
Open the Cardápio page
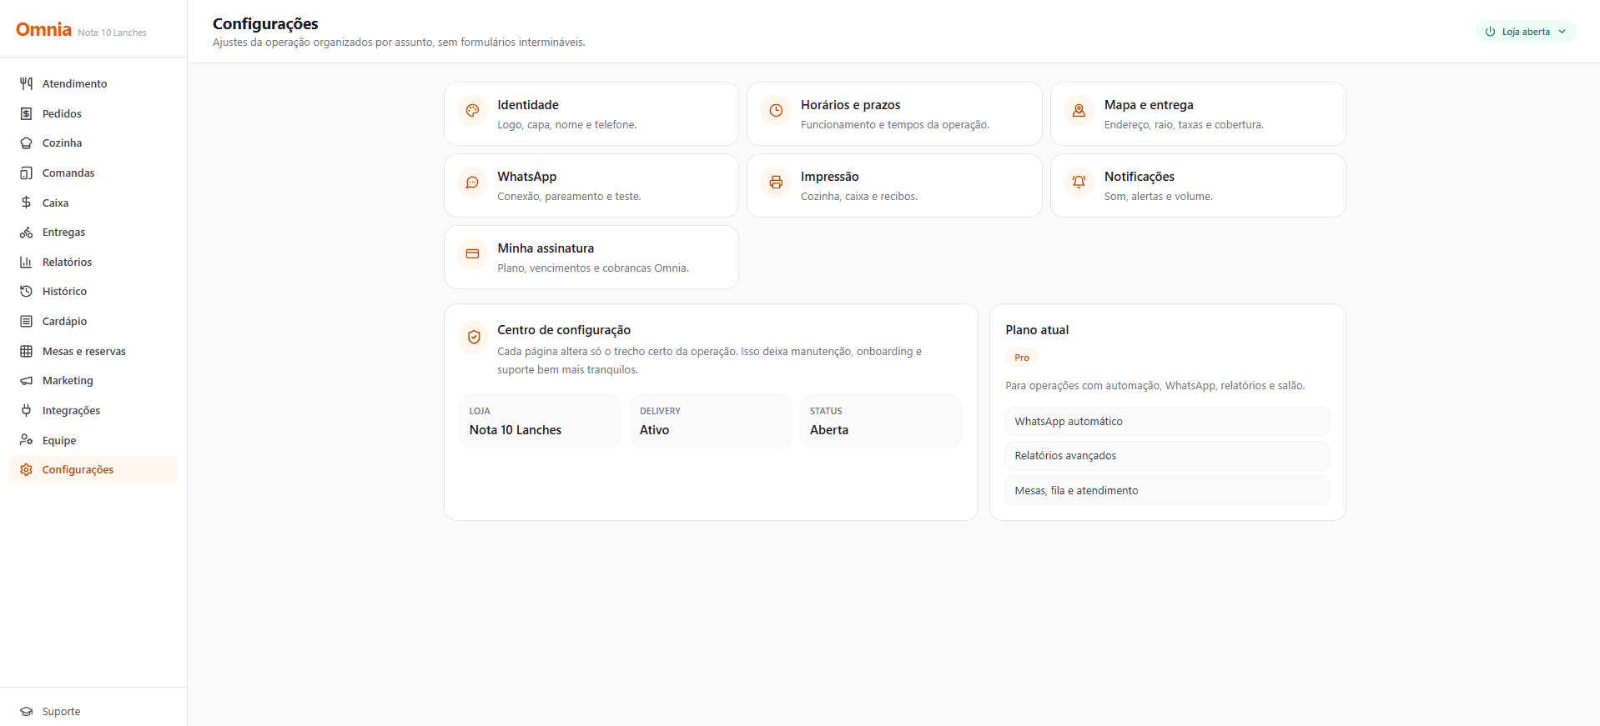click(93, 321)
